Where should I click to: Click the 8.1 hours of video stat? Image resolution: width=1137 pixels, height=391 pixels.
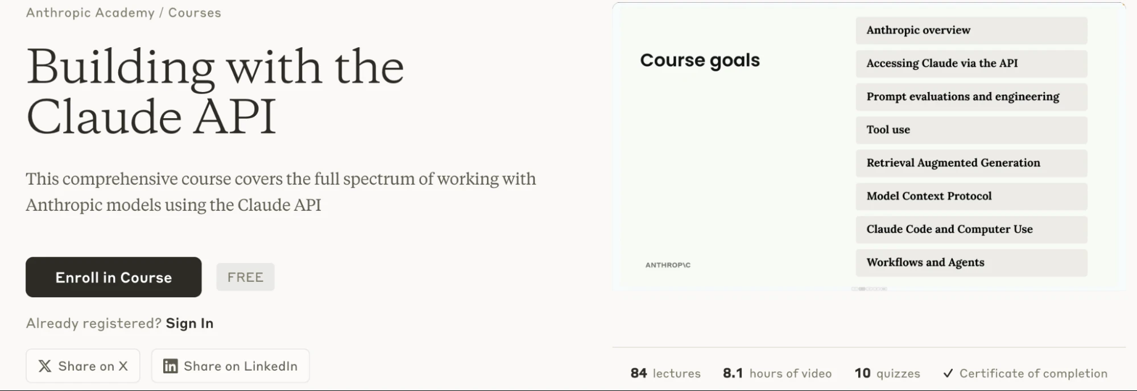(776, 373)
